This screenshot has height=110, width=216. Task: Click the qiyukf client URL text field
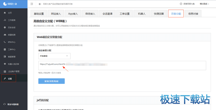tap(122, 65)
